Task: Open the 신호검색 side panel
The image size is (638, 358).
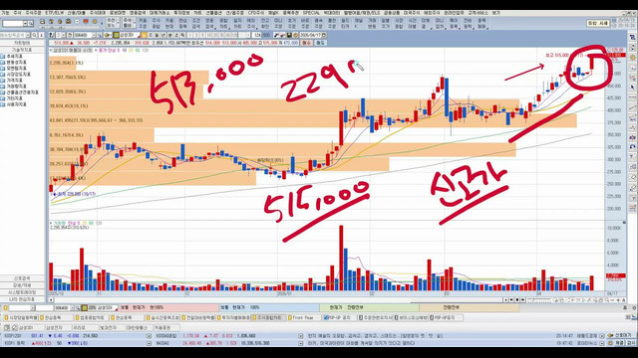Action: click(22, 278)
